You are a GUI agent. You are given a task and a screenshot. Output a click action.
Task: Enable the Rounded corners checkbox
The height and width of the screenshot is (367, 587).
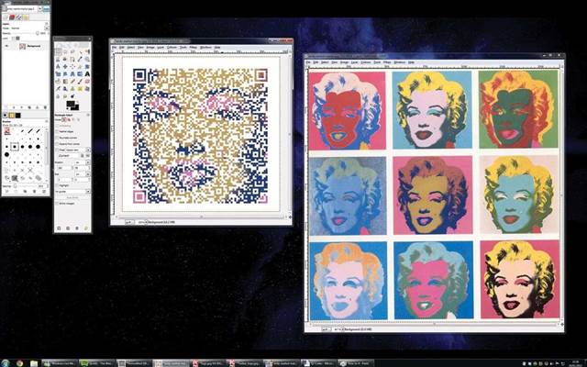pos(57,138)
